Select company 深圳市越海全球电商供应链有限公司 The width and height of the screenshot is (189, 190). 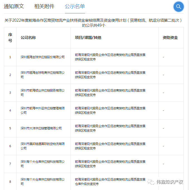tap(43, 75)
